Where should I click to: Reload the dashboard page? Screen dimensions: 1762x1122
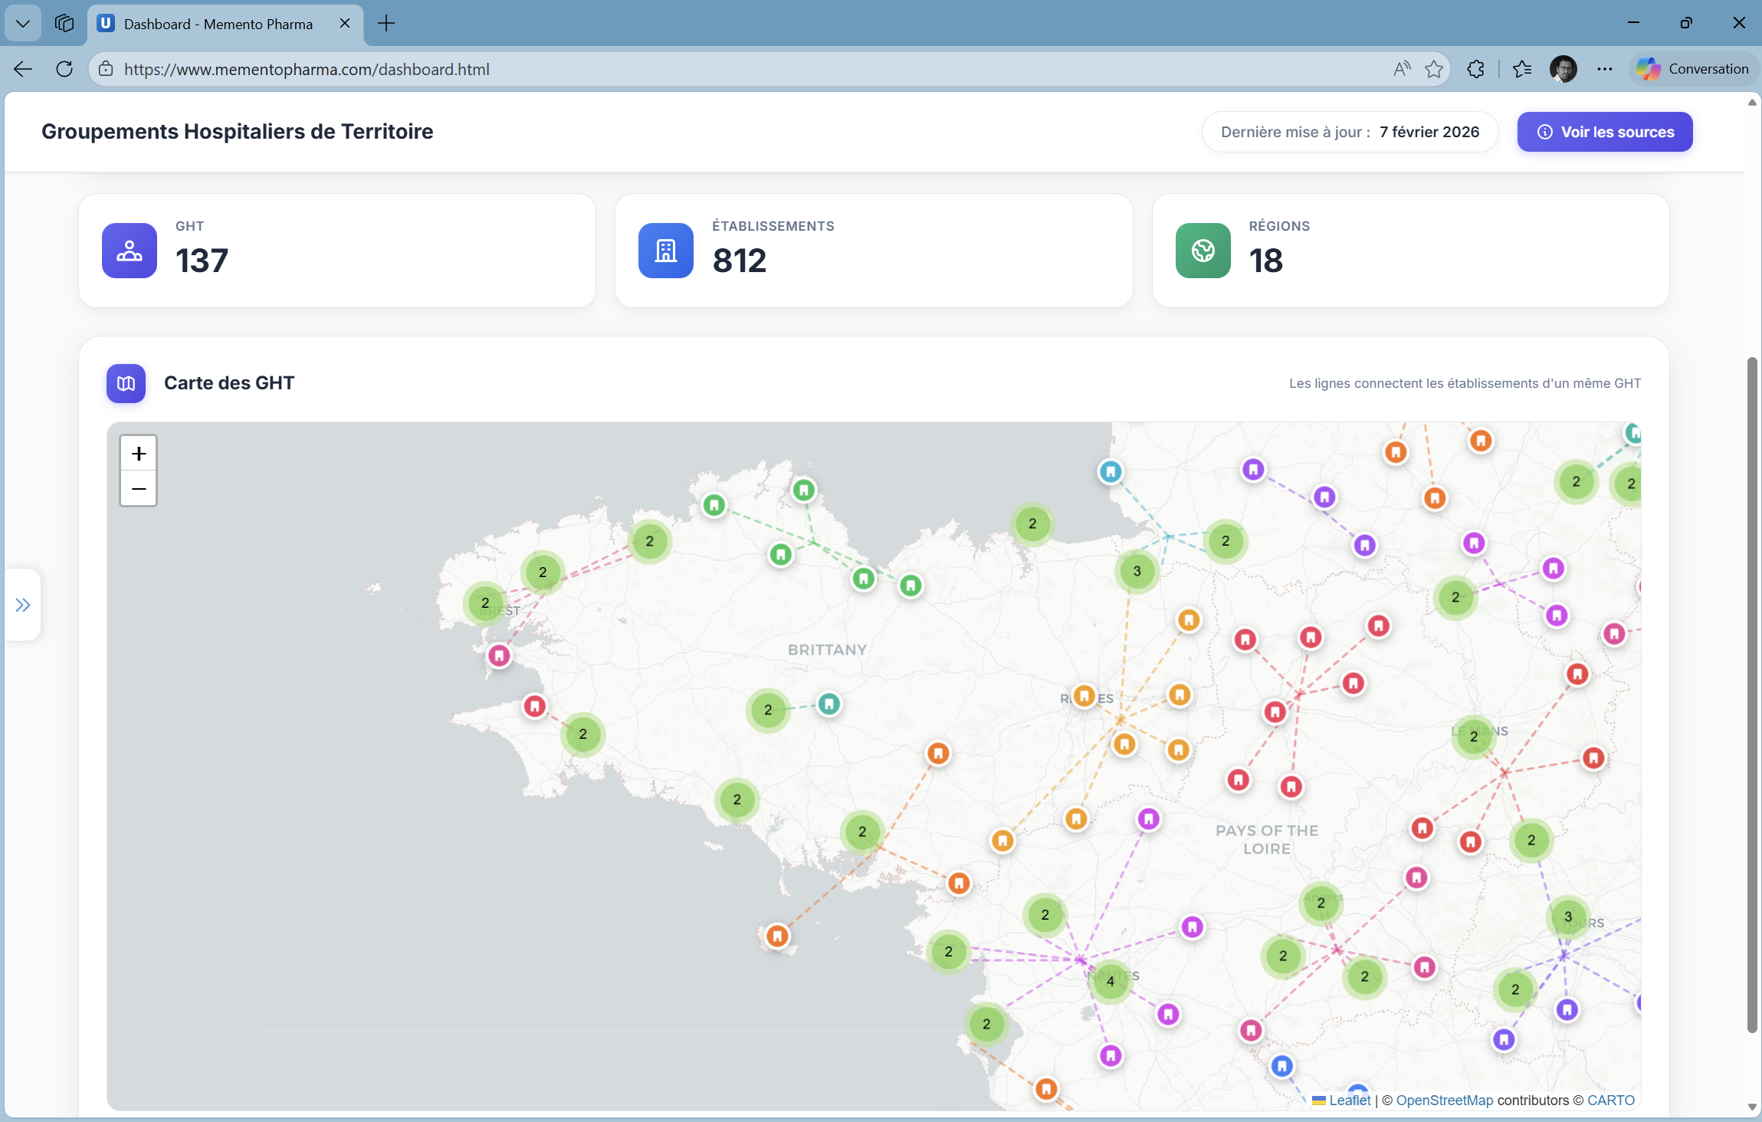click(x=64, y=69)
